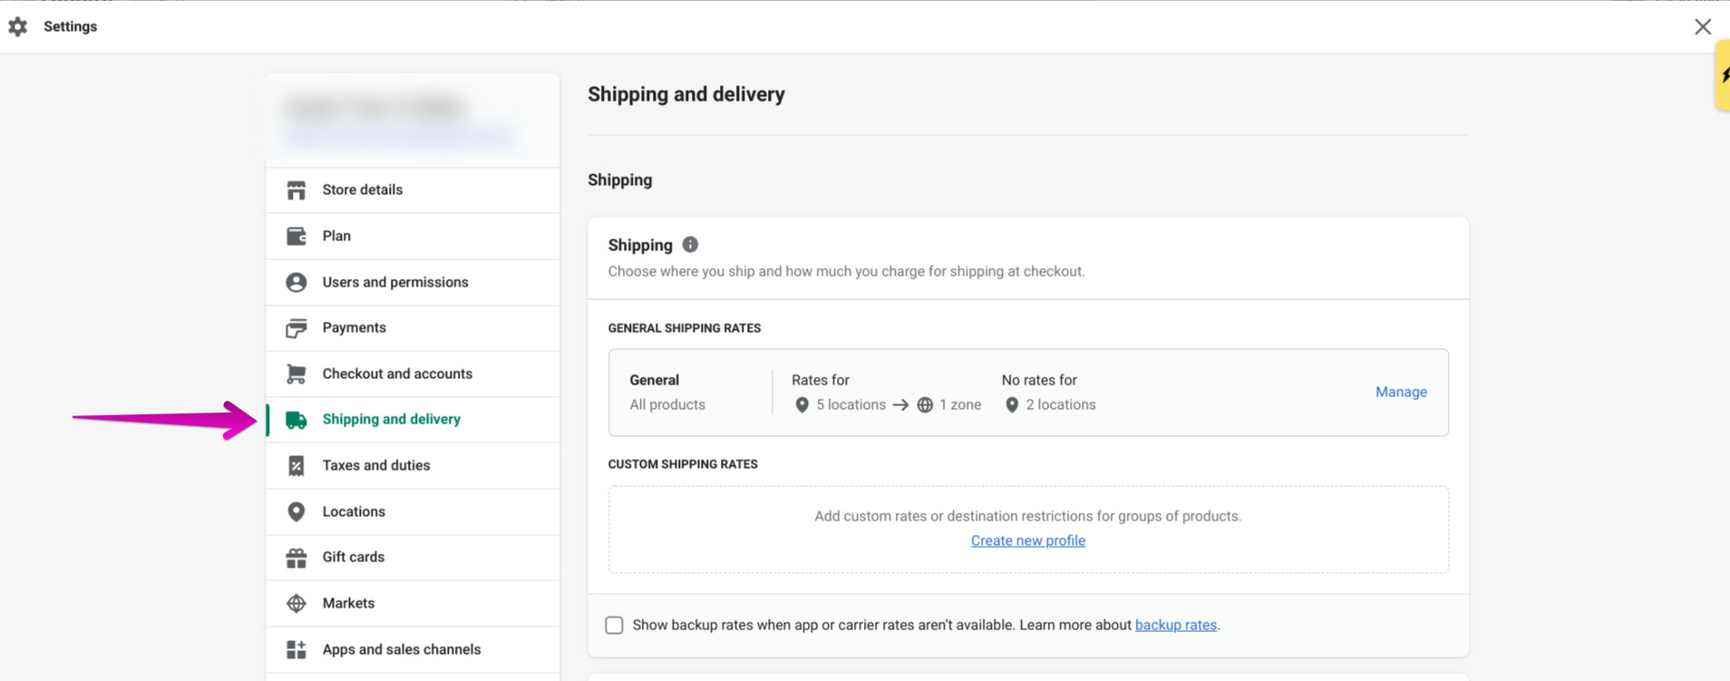
Task: Click the Payments card icon
Action: 296,328
